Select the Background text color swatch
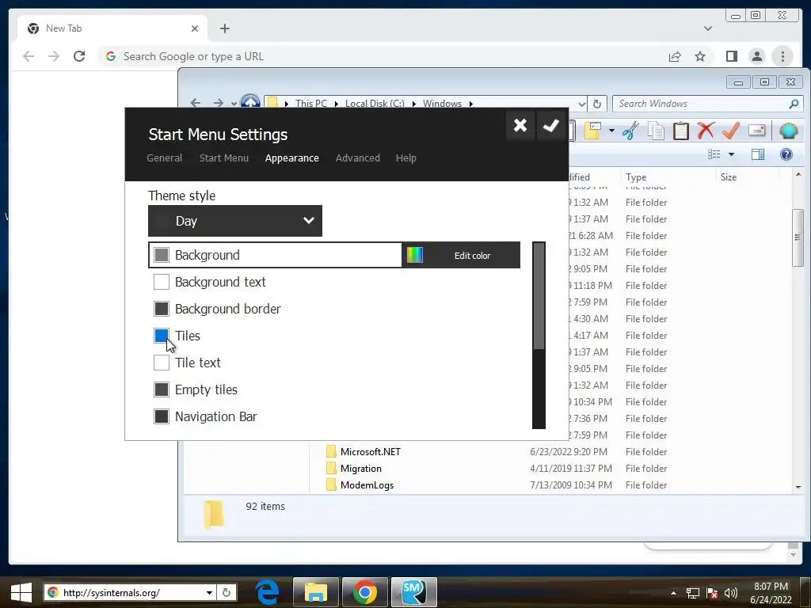Viewport: 811px width, 608px height. click(162, 282)
